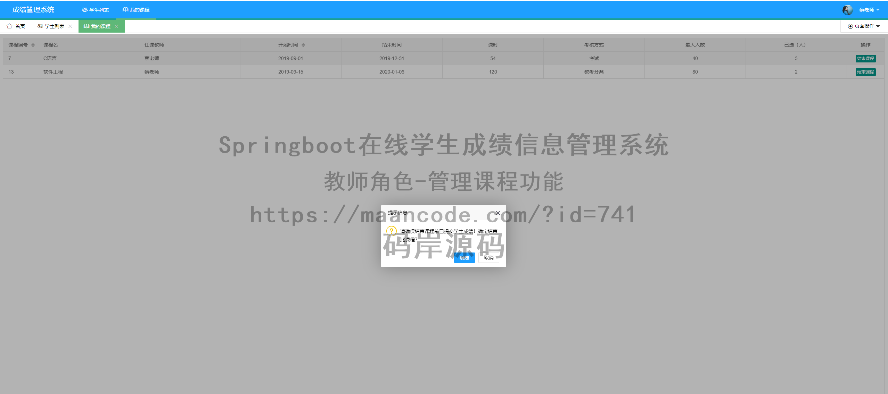Click the circle icon beside 页面操作
Viewport: 888px width, 394px height.
pyautogui.click(x=850, y=26)
